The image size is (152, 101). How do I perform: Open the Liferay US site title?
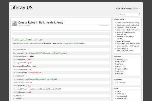22,8
